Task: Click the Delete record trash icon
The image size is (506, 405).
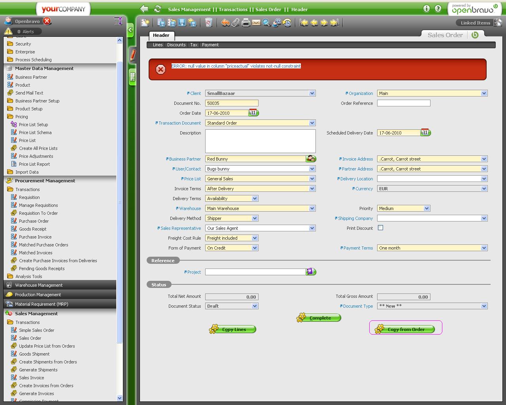Action: point(209,23)
